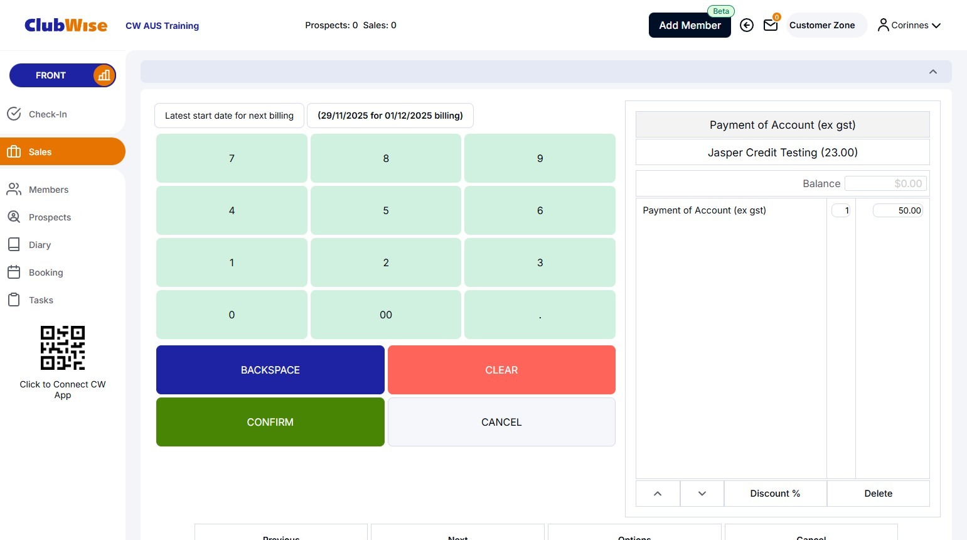Screen dimensions: 967x540
Task: Delete the selected line item
Action: 879,494
